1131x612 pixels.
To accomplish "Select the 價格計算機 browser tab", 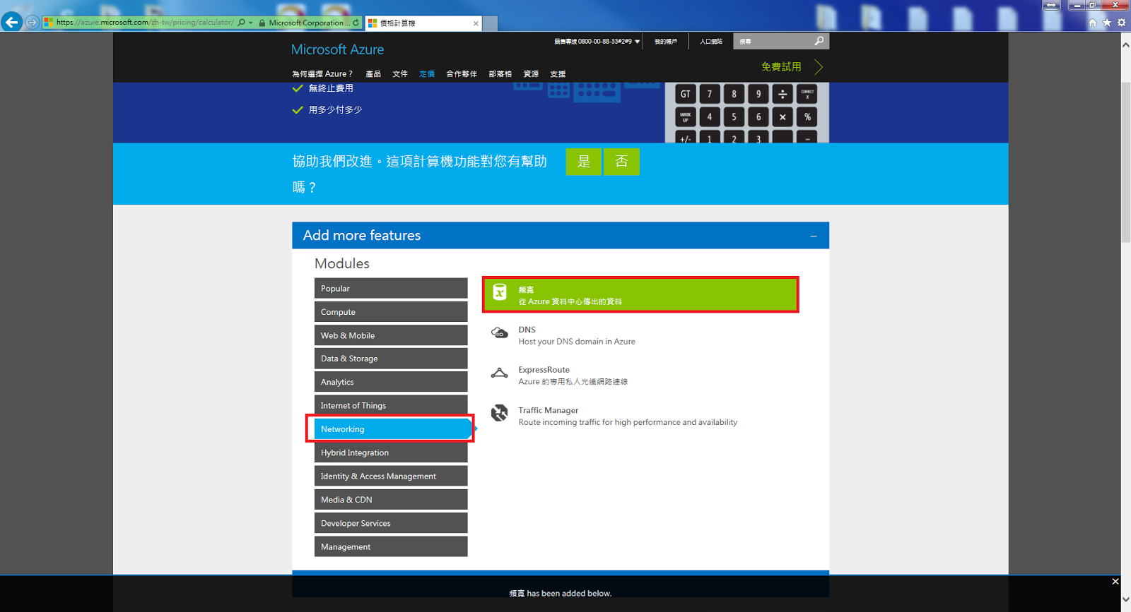I will pyautogui.click(x=423, y=23).
